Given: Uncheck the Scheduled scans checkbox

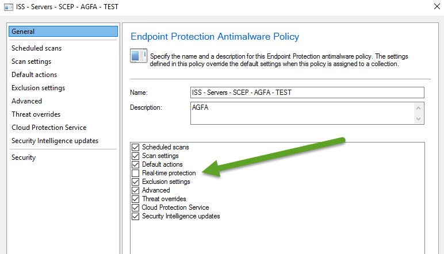Looking at the screenshot, I should [136, 147].
